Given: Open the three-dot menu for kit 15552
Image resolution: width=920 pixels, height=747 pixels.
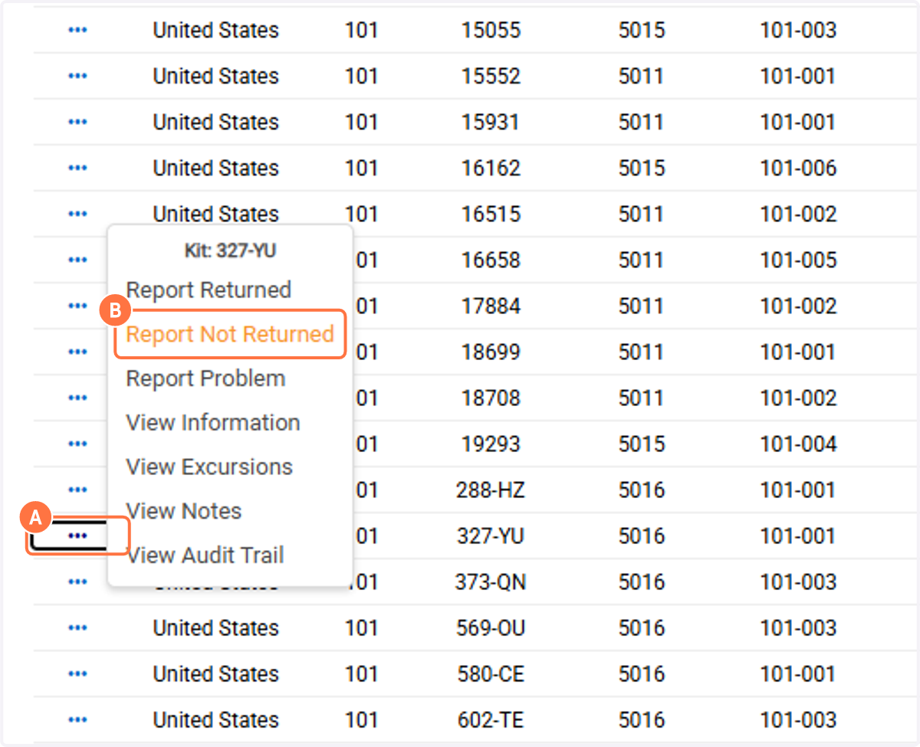Looking at the screenshot, I should click(77, 77).
